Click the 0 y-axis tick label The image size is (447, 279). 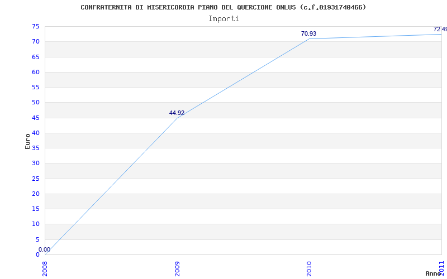click(37, 254)
